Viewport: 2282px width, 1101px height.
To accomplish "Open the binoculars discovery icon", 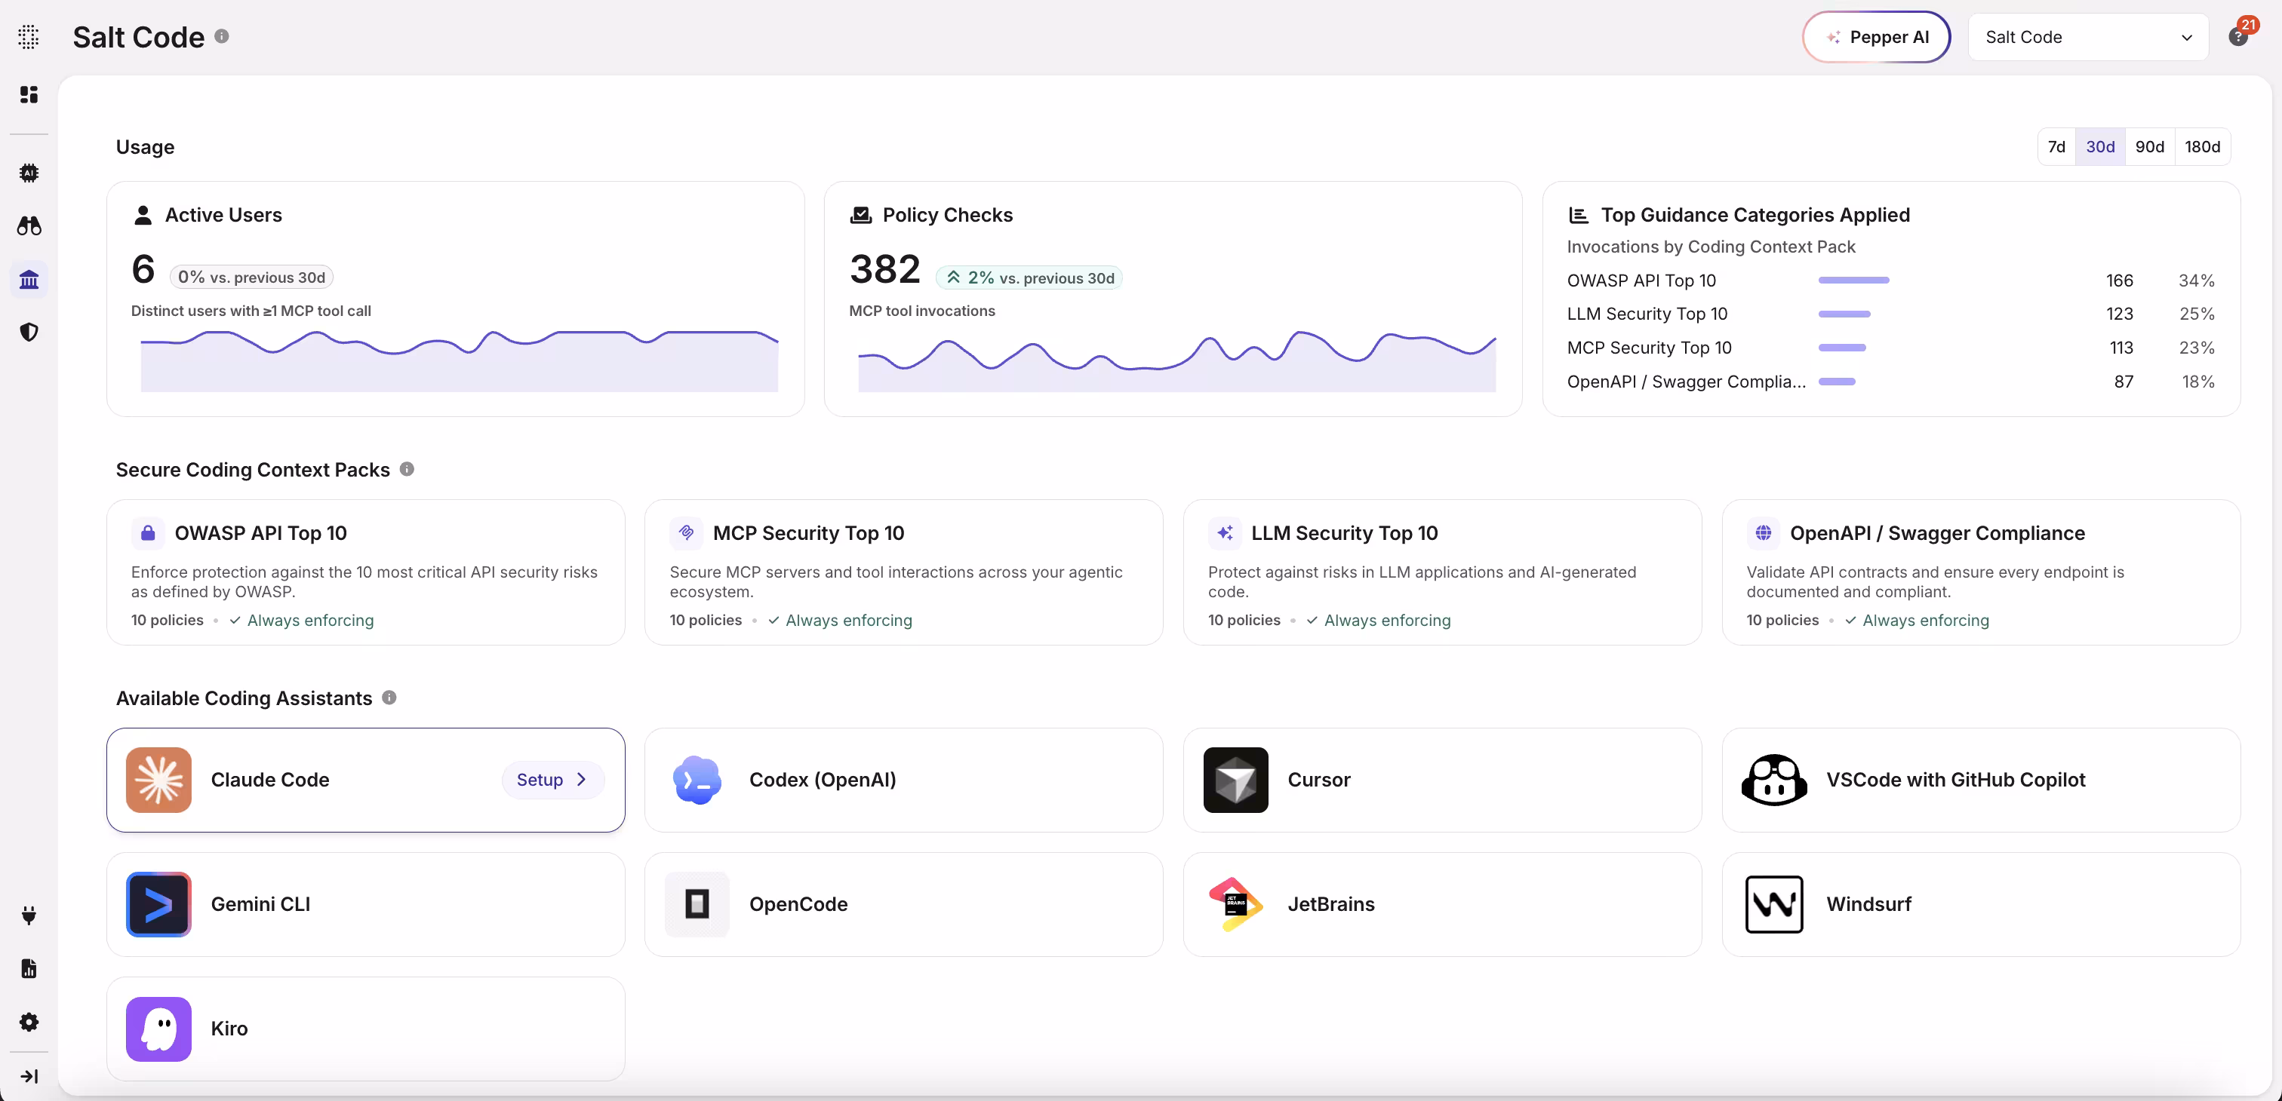I will coord(29,225).
